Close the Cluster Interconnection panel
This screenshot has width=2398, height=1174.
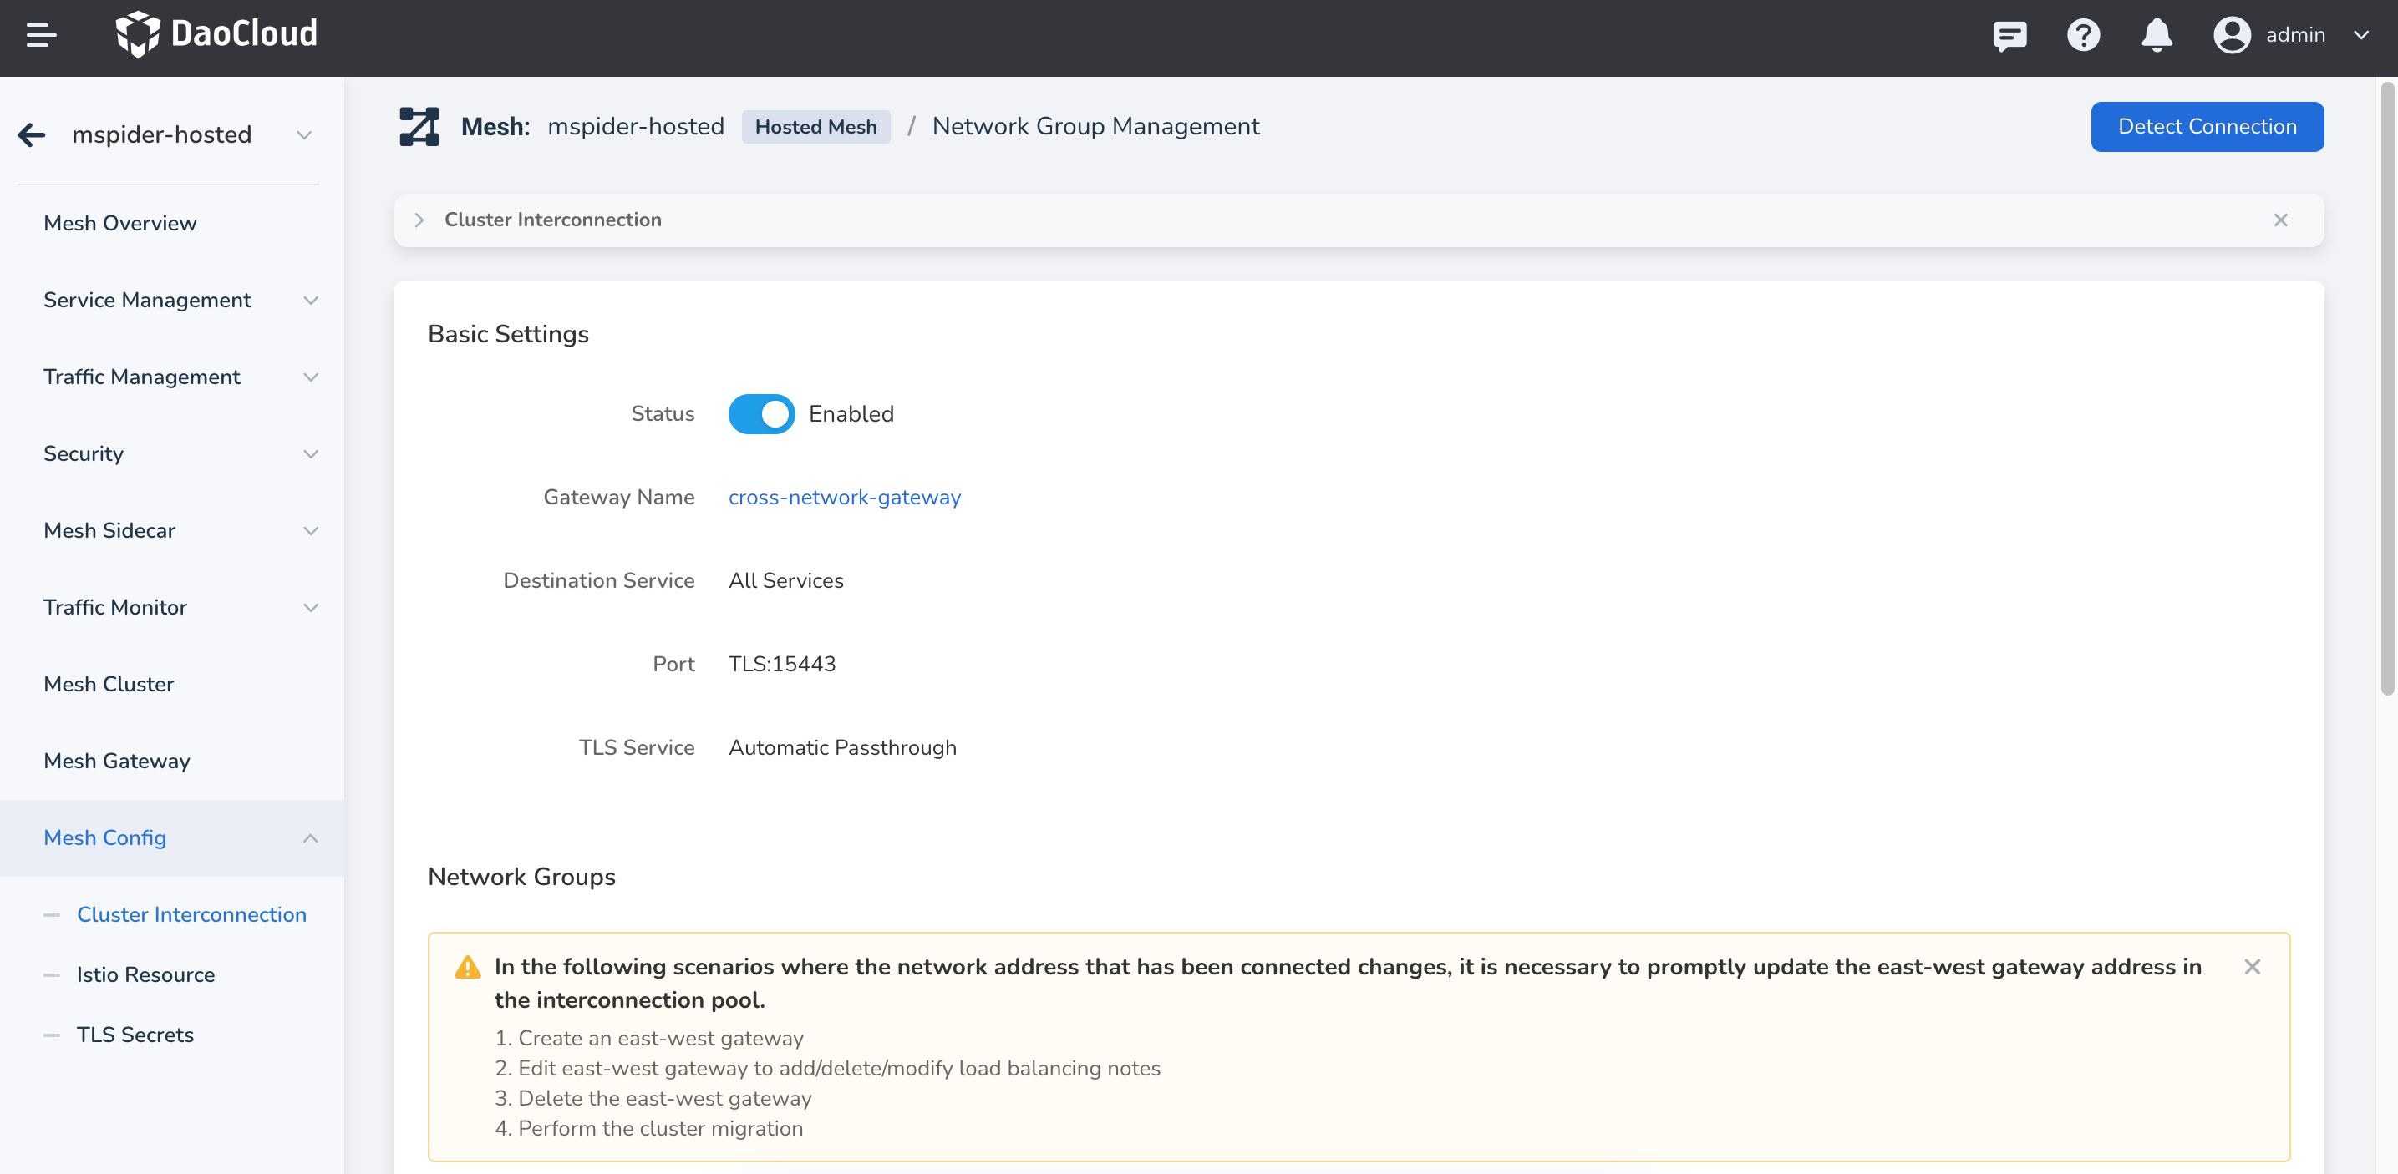tap(2280, 220)
